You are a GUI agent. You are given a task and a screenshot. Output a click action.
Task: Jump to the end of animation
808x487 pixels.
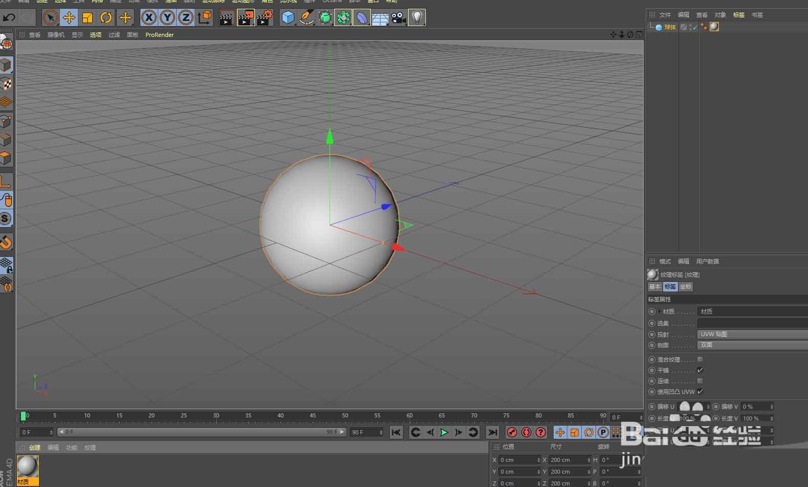(x=492, y=432)
